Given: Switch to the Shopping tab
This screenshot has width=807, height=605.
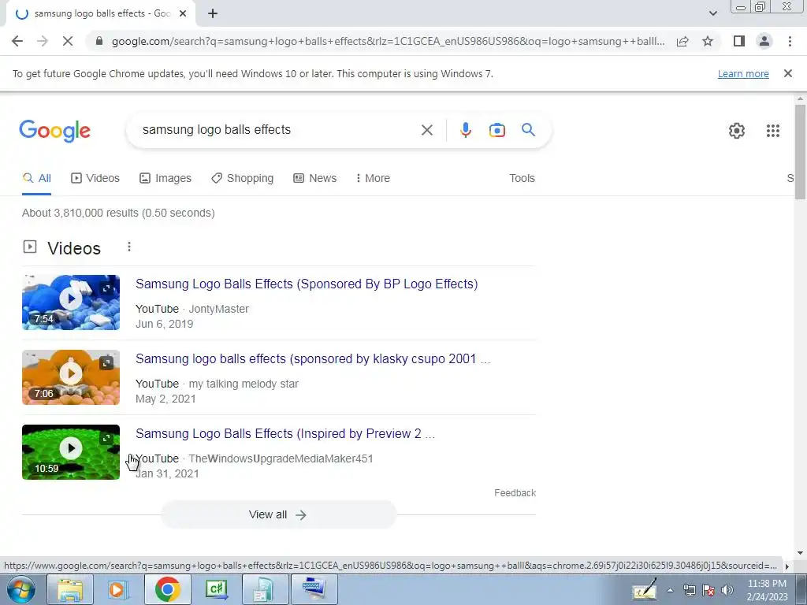Looking at the screenshot, I should click(243, 178).
